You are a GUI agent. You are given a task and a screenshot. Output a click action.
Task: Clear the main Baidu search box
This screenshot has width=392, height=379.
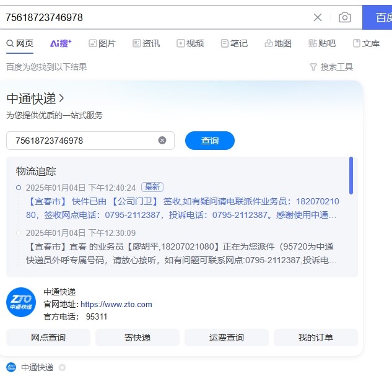click(x=318, y=17)
